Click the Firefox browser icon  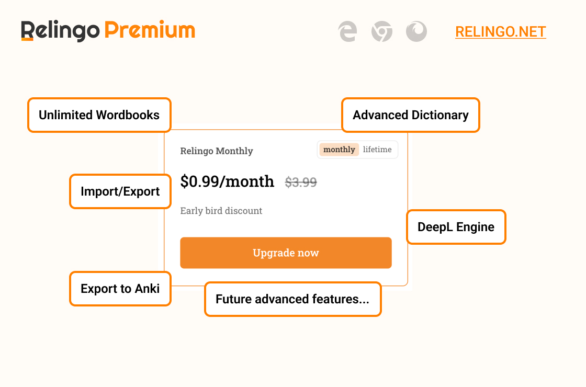(416, 31)
